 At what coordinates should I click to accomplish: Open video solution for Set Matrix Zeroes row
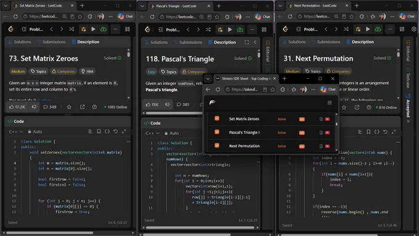pos(302,119)
